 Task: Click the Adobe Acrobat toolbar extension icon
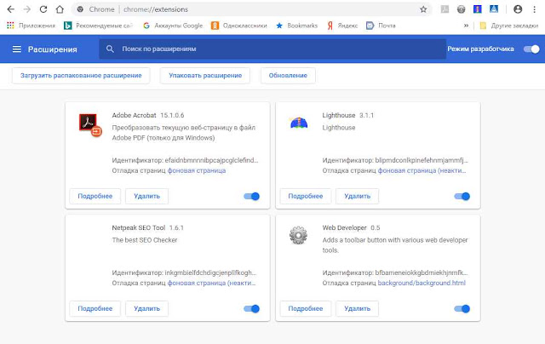pyautogui.click(x=445, y=9)
